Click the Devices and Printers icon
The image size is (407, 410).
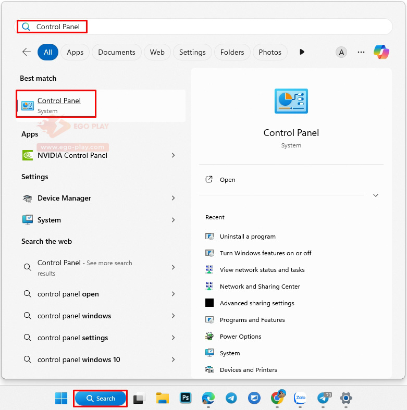point(209,370)
